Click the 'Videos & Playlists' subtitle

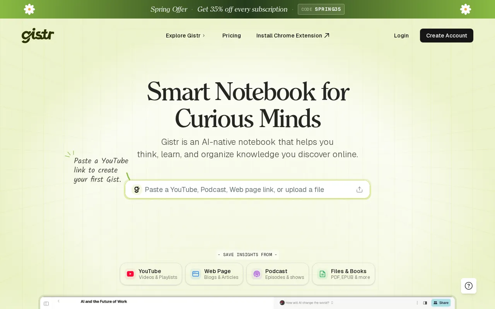(158, 277)
